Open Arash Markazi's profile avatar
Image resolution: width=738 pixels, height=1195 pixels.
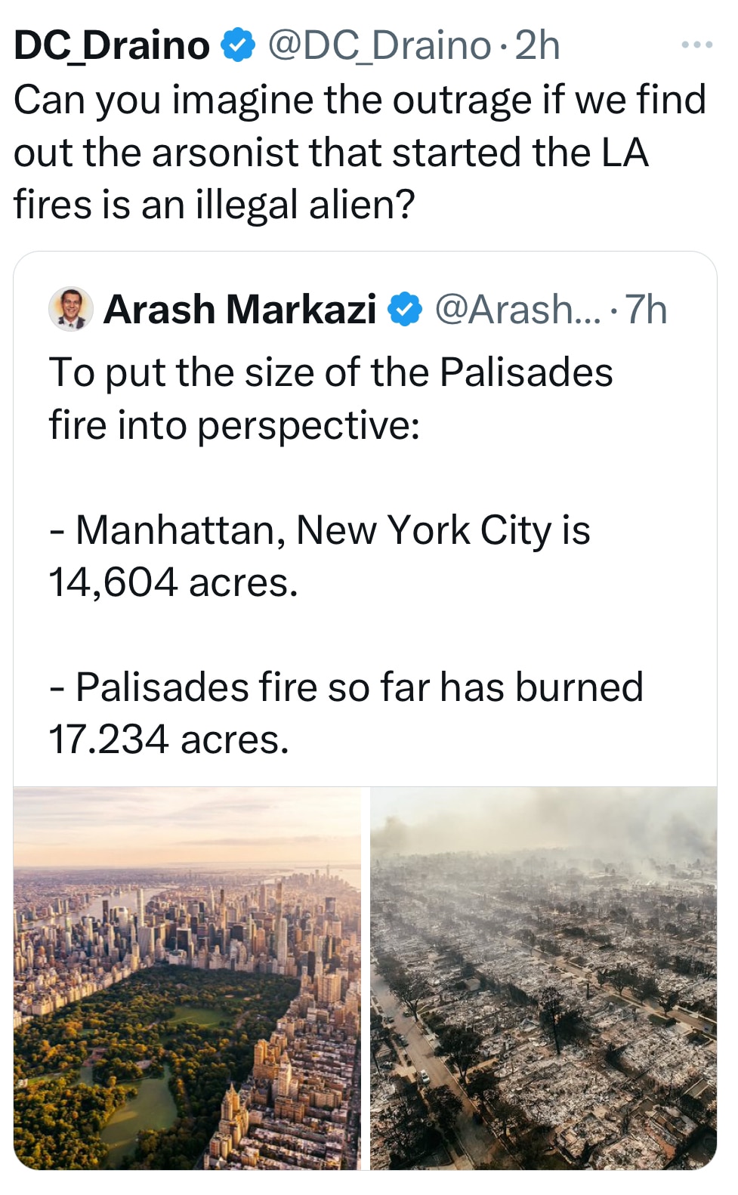[x=71, y=310]
